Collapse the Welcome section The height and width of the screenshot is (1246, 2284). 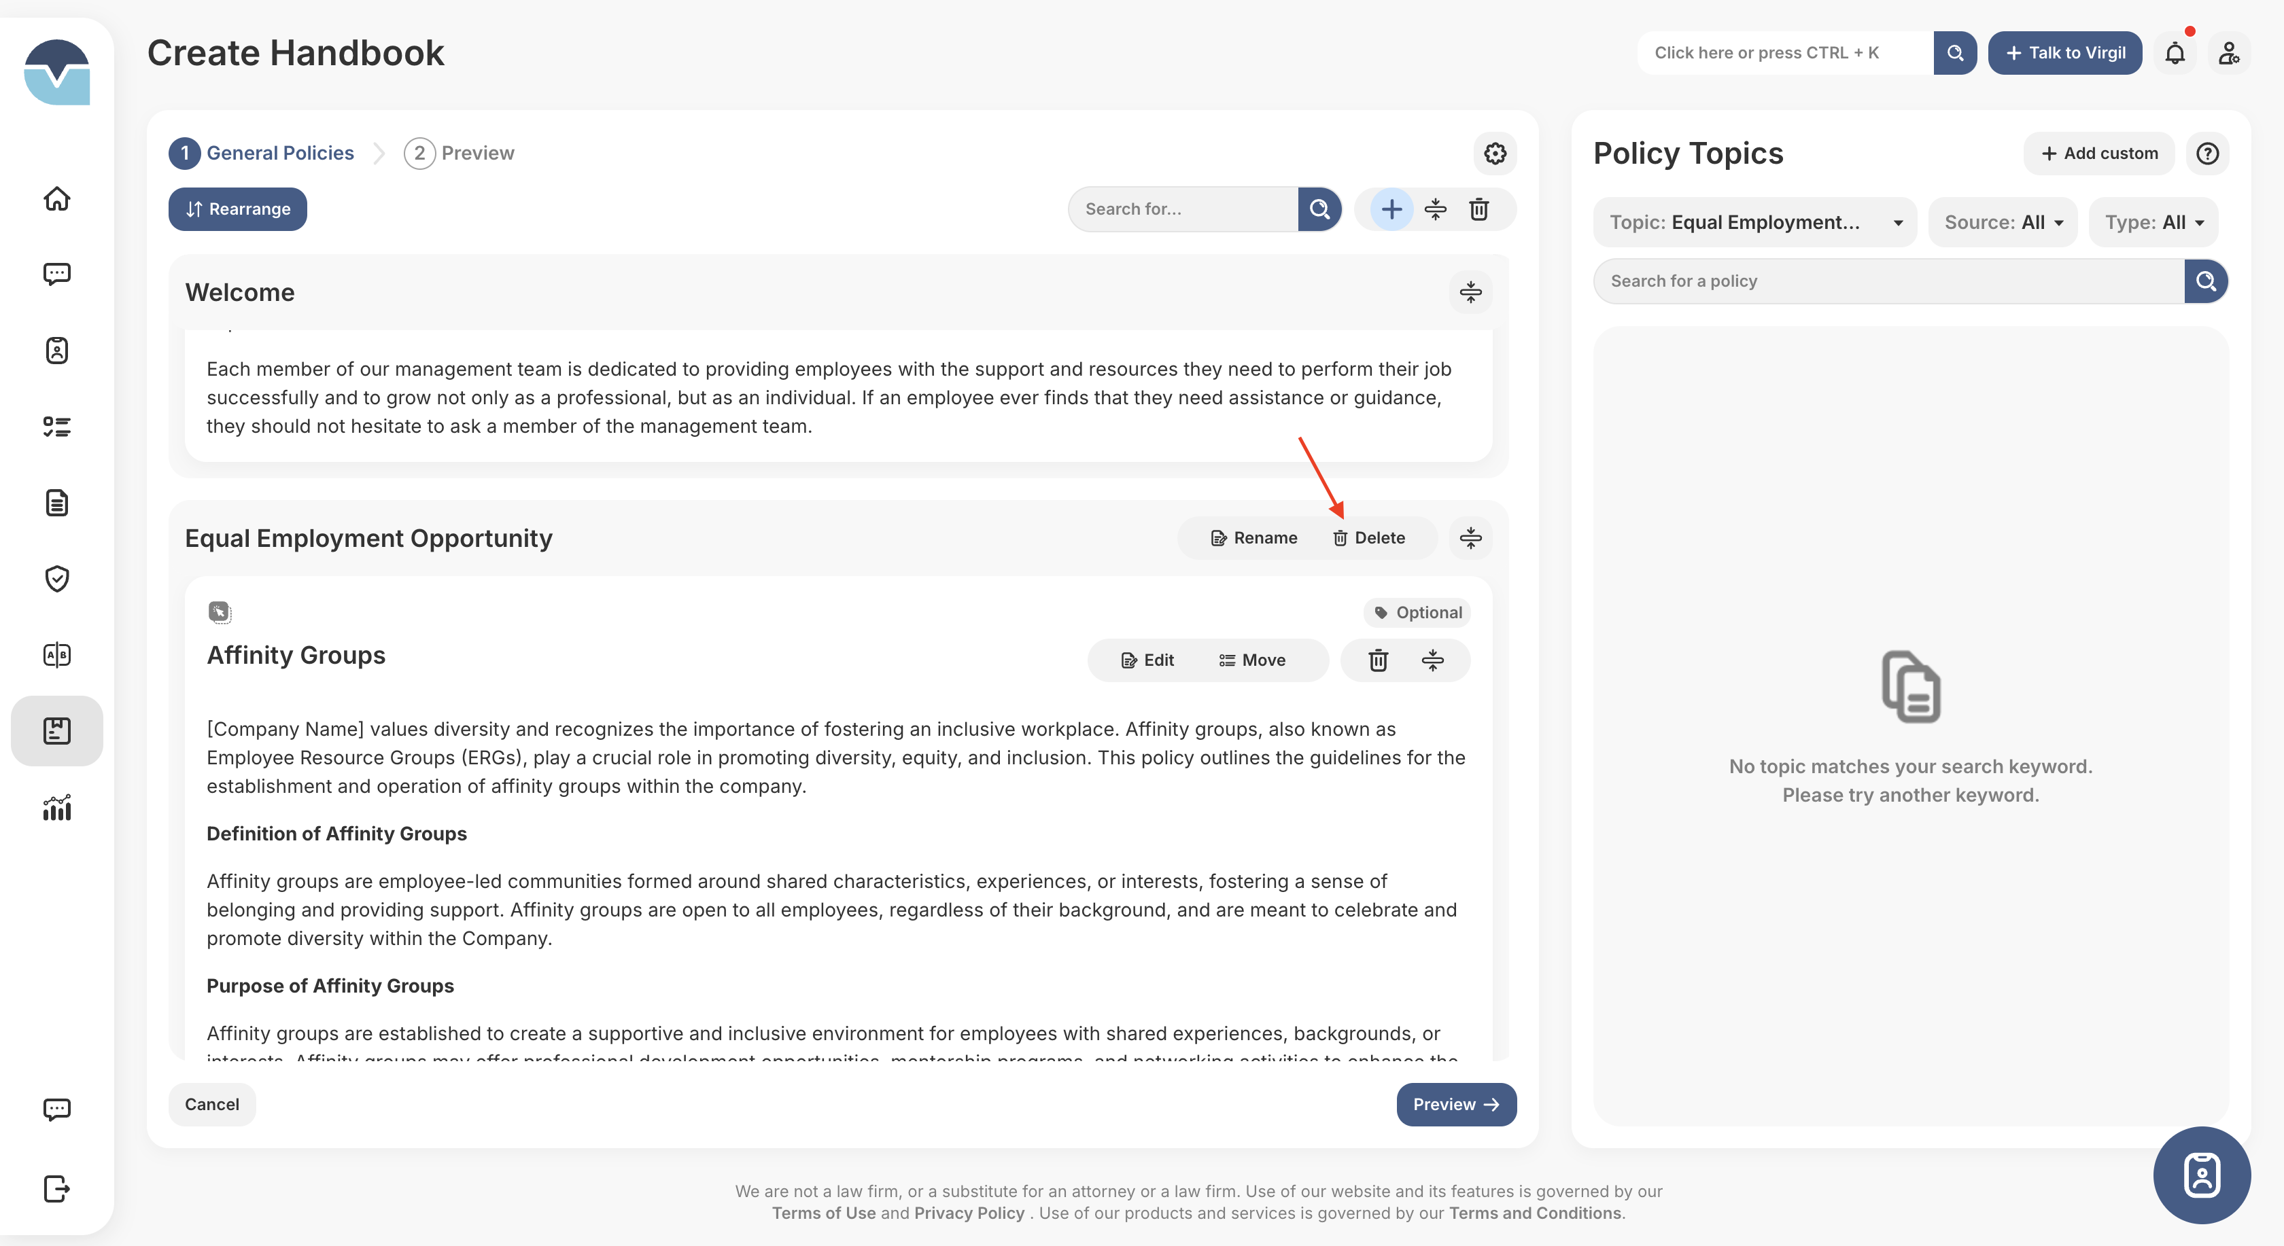click(x=1470, y=292)
